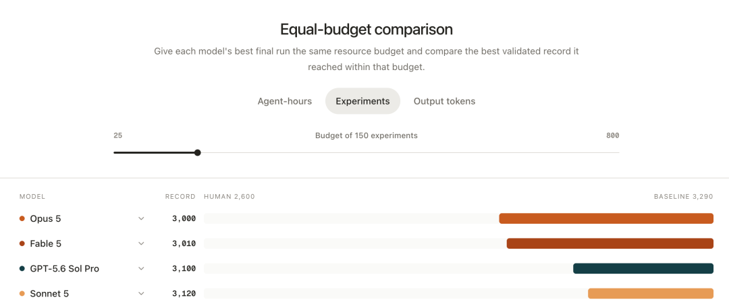Select the Experiments tab

pos(362,101)
